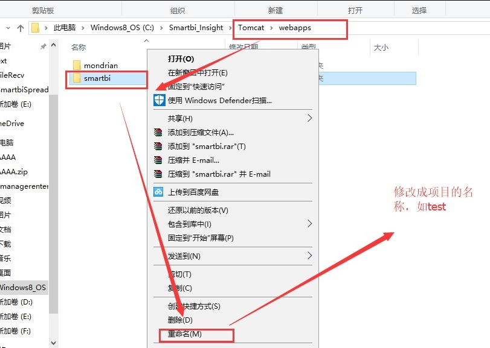Click the Baidu Netdisk cloud icon
The height and width of the screenshot is (348, 490).
158,192
